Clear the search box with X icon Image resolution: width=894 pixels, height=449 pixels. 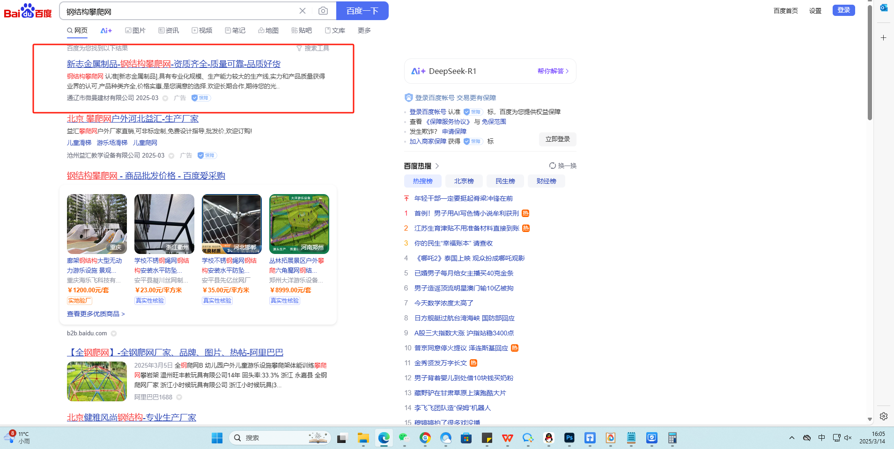click(x=303, y=11)
